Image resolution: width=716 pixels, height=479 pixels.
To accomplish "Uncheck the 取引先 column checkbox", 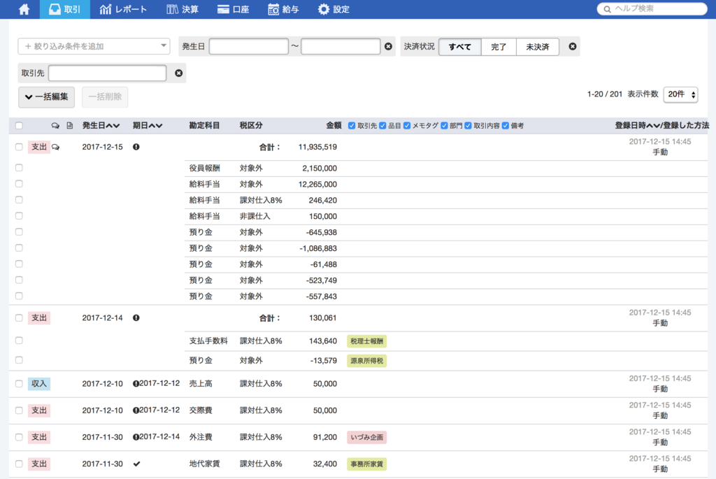I will pos(352,126).
